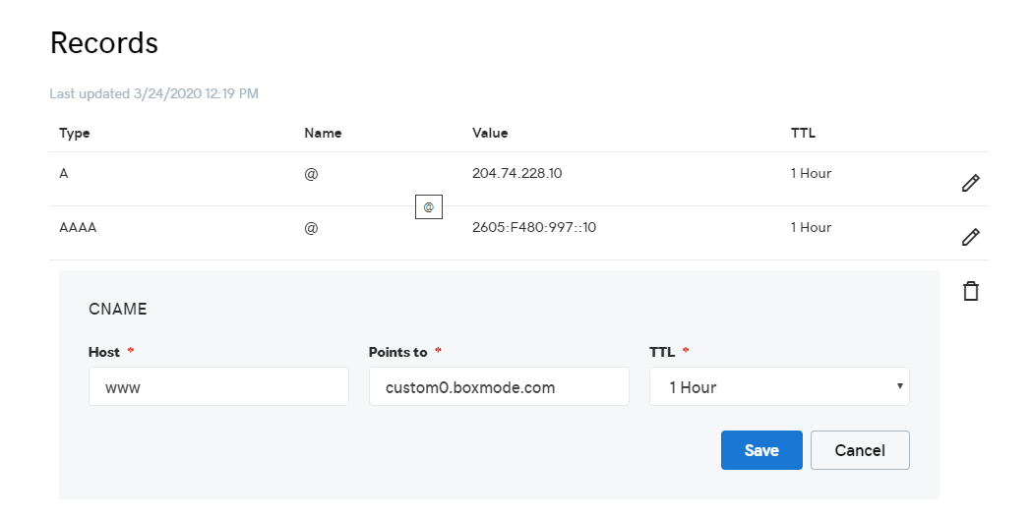Click the IPv6 value 2605:F480:997::10
Image resolution: width=1032 pixels, height=518 pixels.
click(534, 227)
